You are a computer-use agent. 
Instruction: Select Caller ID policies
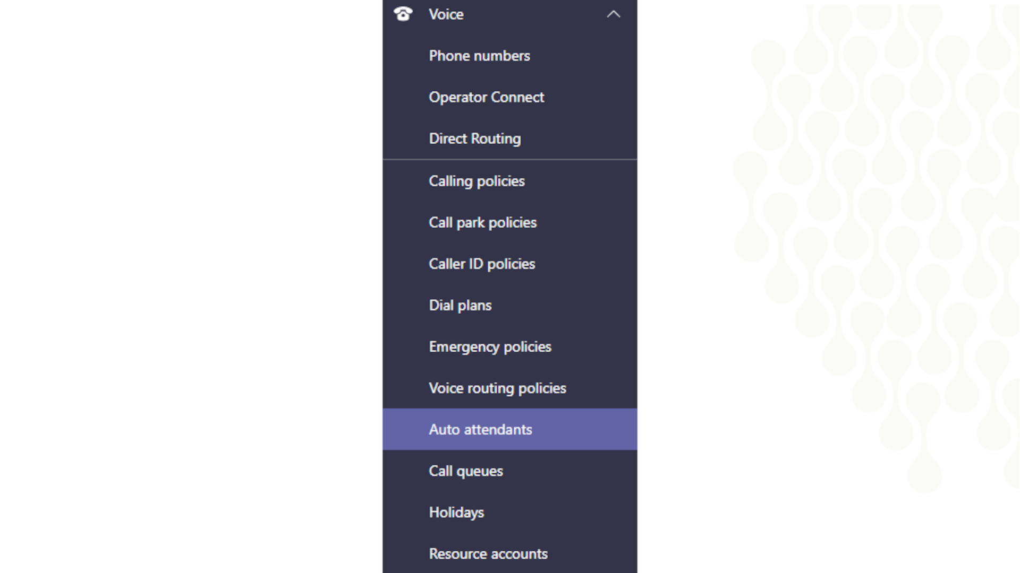pyautogui.click(x=481, y=264)
